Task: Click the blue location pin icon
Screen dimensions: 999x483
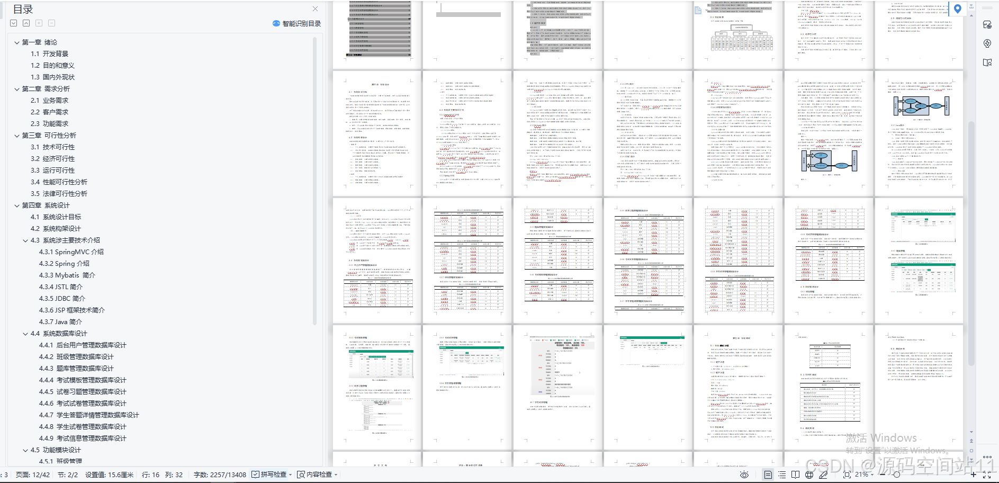Action: tap(957, 8)
